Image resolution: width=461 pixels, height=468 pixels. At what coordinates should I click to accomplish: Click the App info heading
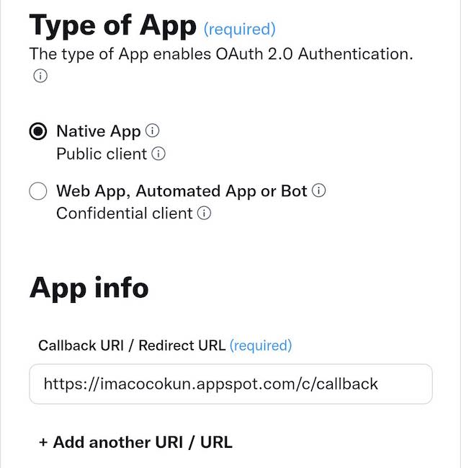89,288
